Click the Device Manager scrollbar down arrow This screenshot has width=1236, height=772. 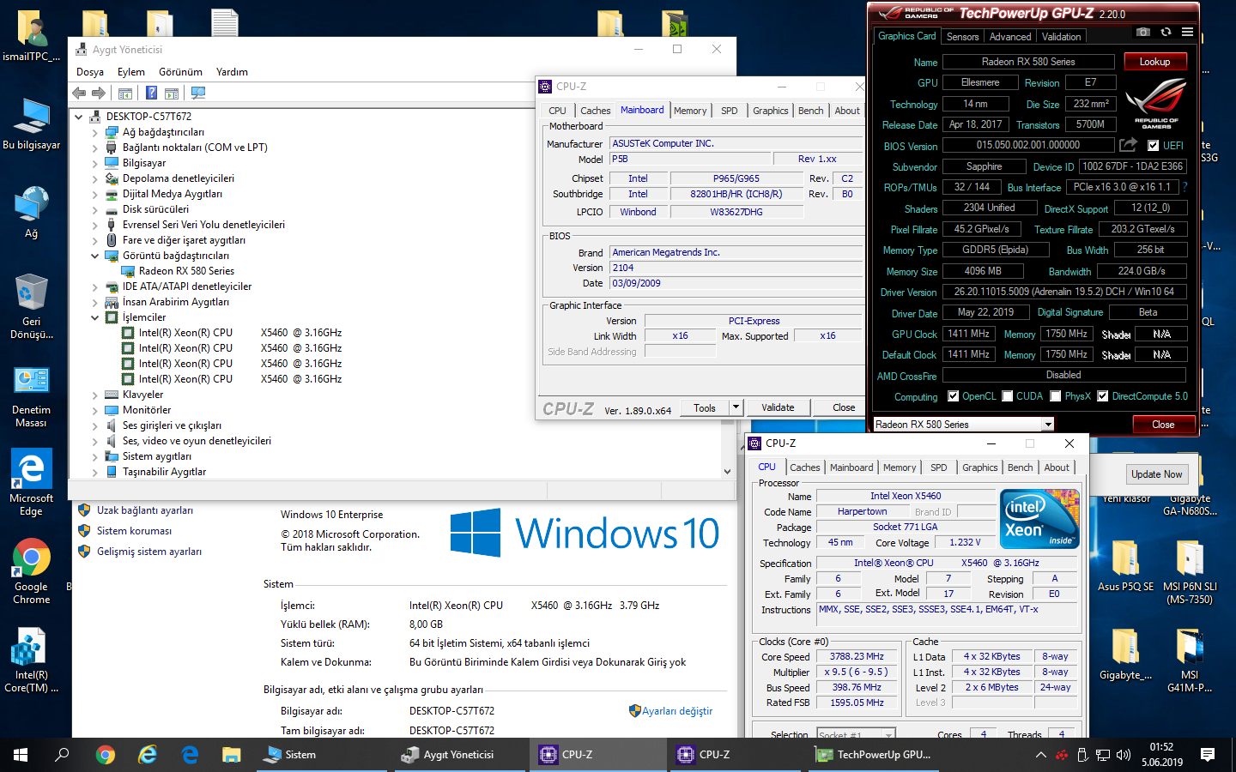click(727, 472)
